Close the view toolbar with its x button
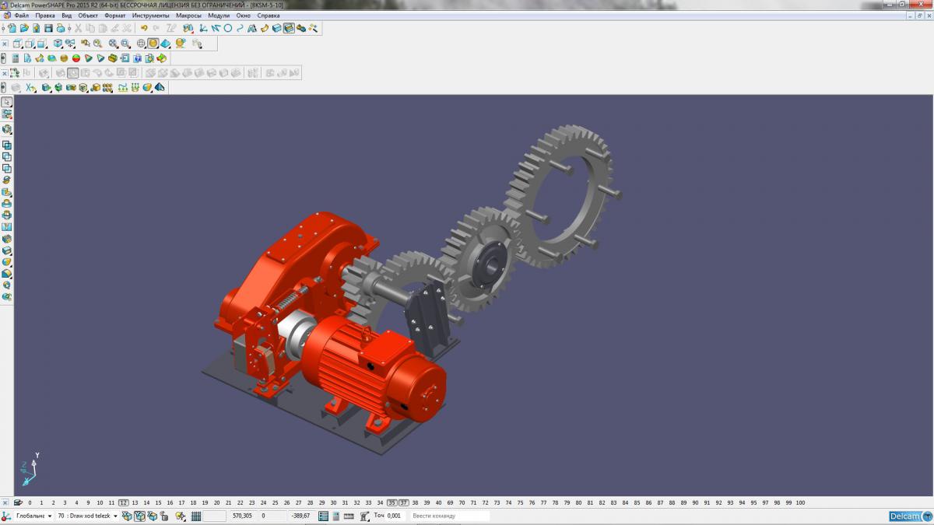The height and width of the screenshot is (525, 934). point(5,43)
